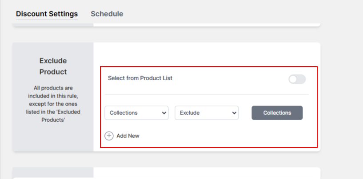Click the empty space between dropdowns and Add New
The width and height of the screenshot is (363, 179).
click(207, 126)
